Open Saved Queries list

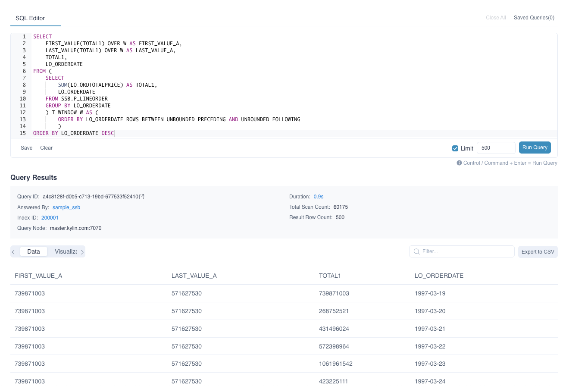coord(534,18)
